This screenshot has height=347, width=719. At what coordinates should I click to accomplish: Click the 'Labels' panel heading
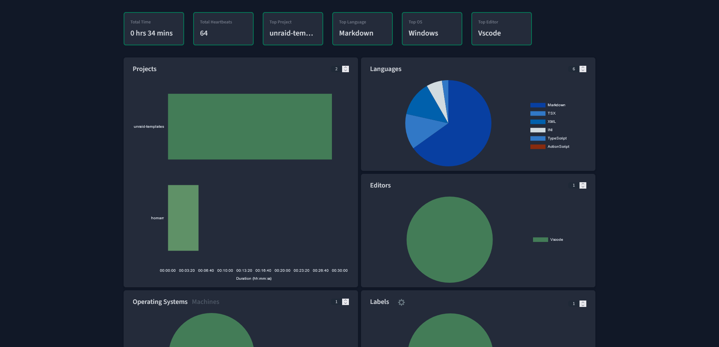point(379,302)
